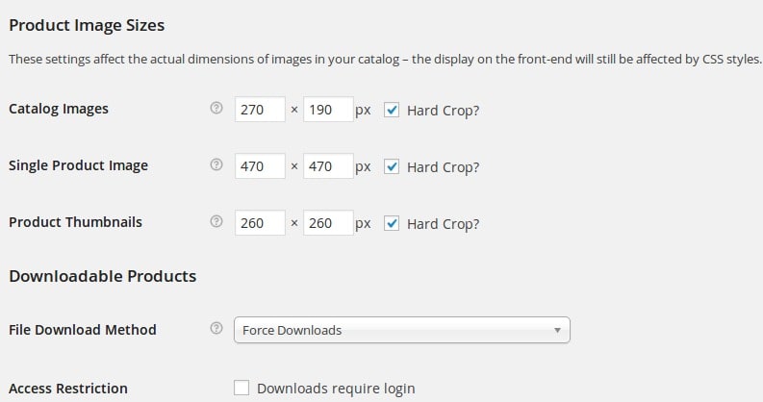Focus the Product Thumbnails width field
This screenshot has width=763, height=402.
[260, 223]
